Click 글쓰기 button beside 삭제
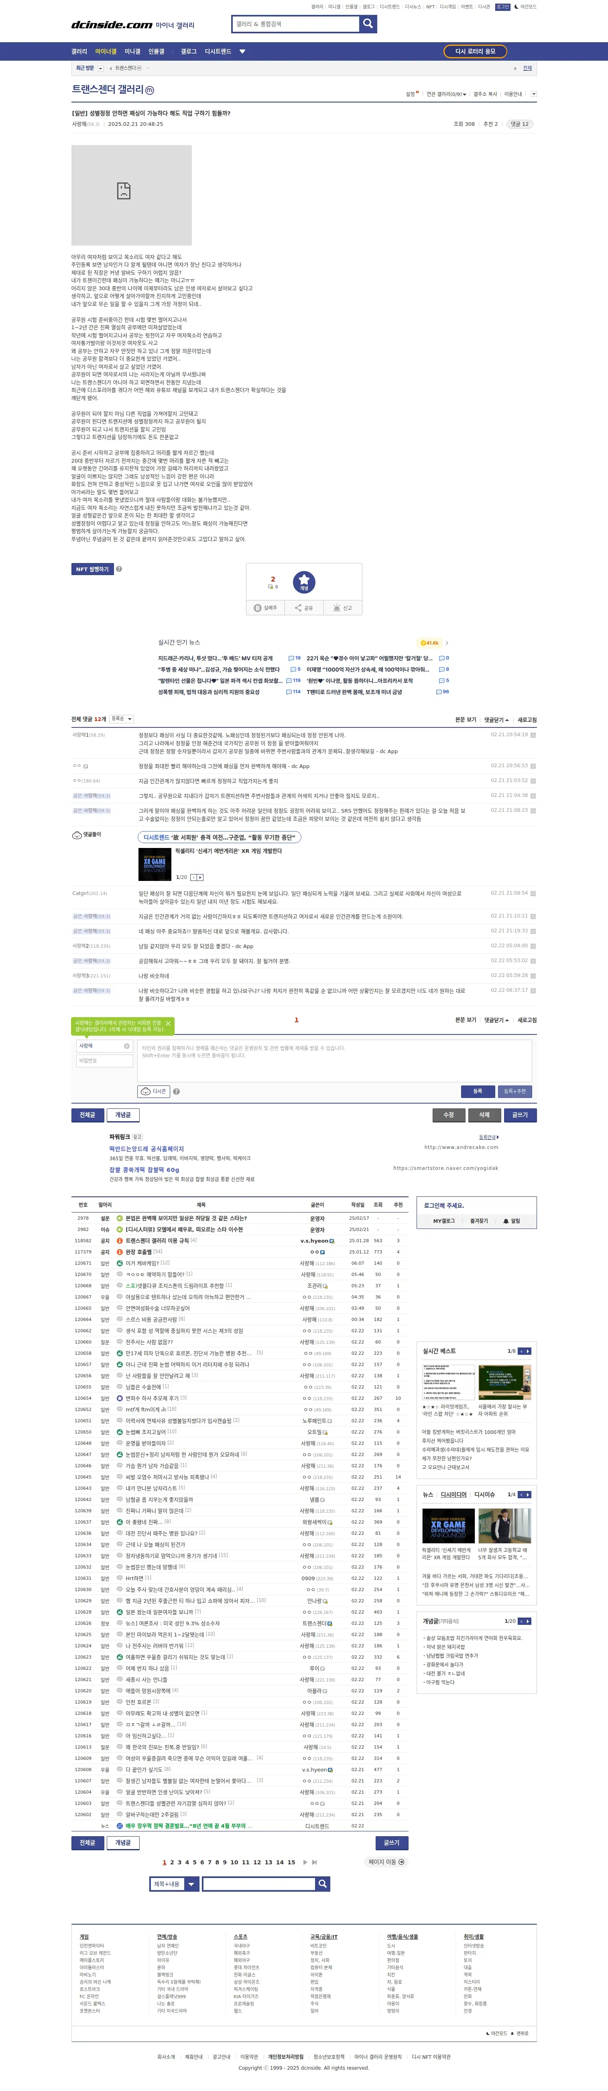 click(x=521, y=1114)
